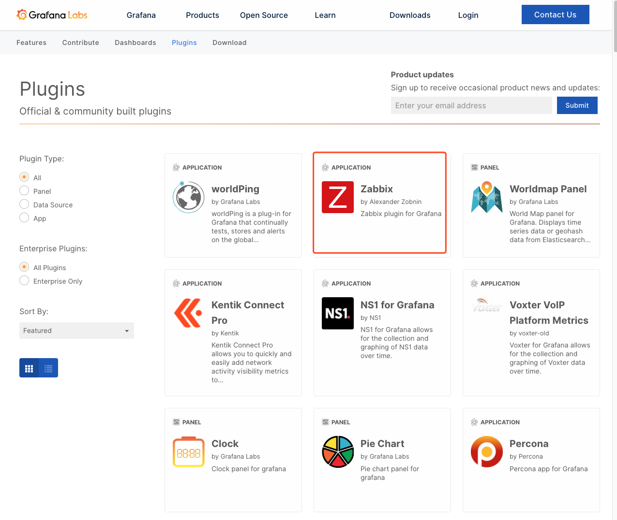Click the Contact Us button
The image size is (617, 520).
point(556,14)
